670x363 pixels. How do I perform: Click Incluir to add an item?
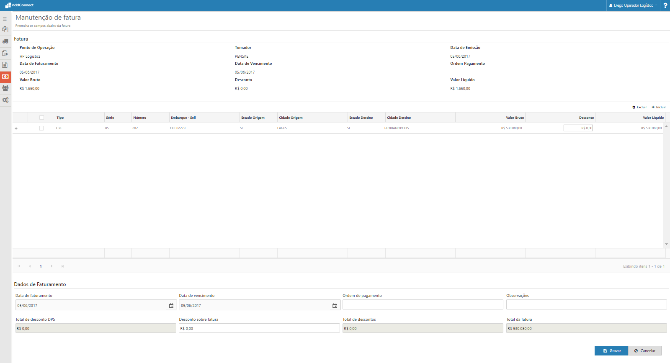(659, 107)
